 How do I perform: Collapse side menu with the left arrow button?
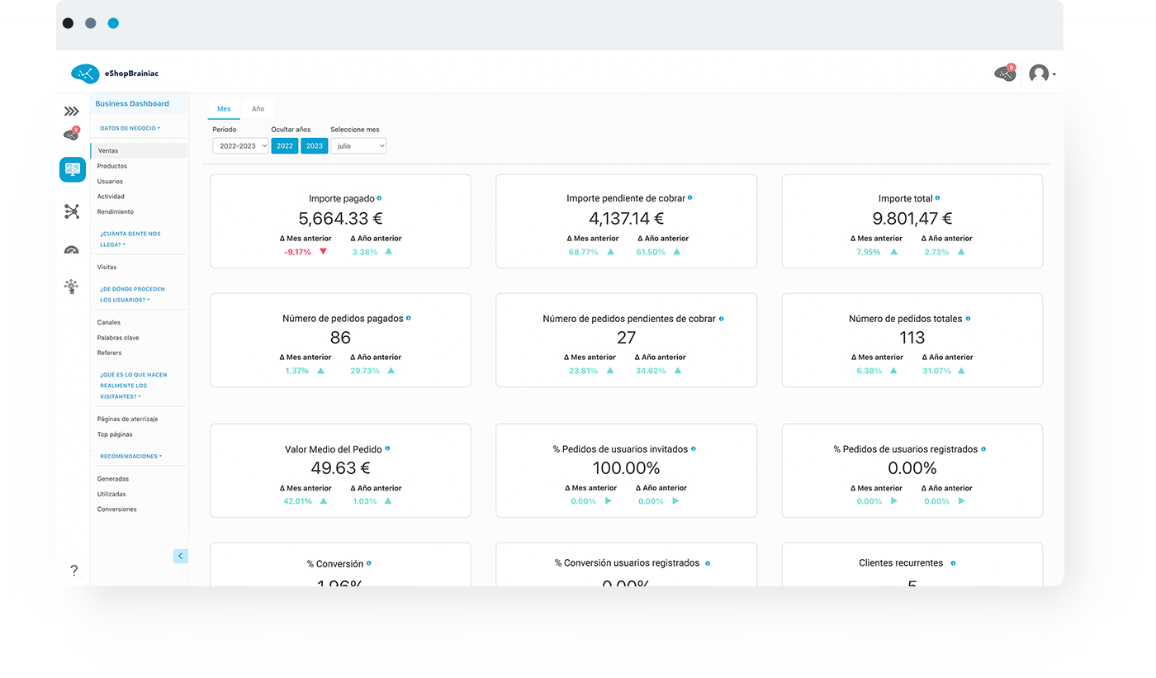(181, 556)
